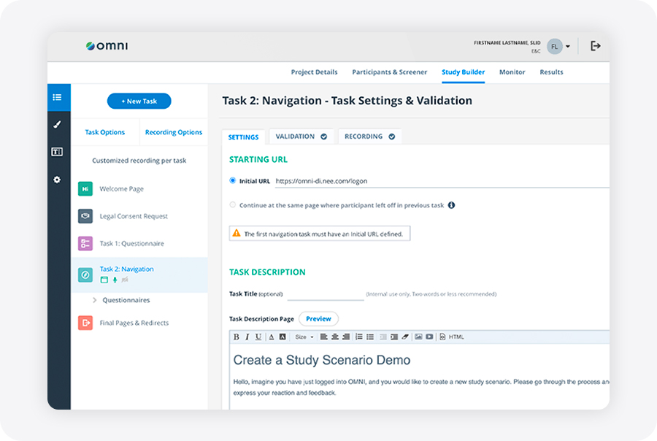Screen dimensions: 657x441
Task: Open the font Size dropdown
Action: pos(304,337)
